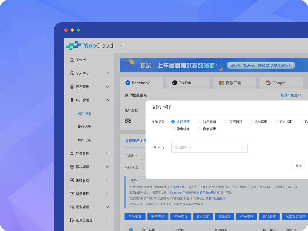The image size is (308, 231).
Task: Click the 财务管理 wallet icon
Action: [72, 194]
